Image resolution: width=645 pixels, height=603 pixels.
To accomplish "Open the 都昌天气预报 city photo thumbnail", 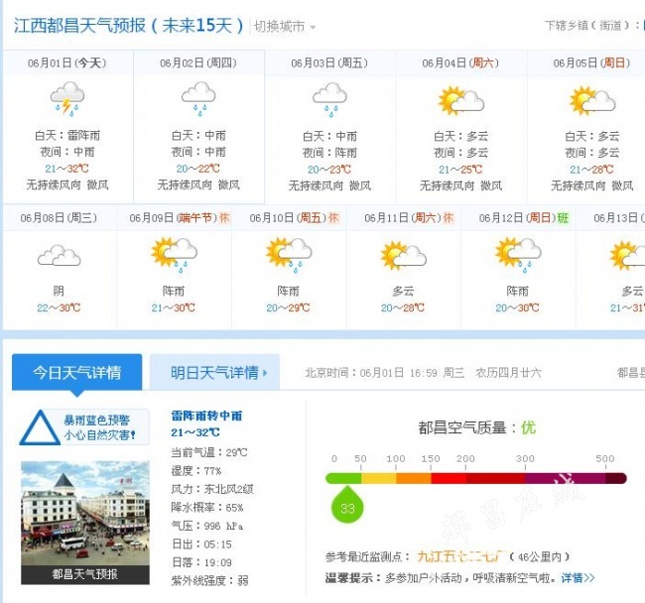I will pyautogui.click(x=85, y=523).
